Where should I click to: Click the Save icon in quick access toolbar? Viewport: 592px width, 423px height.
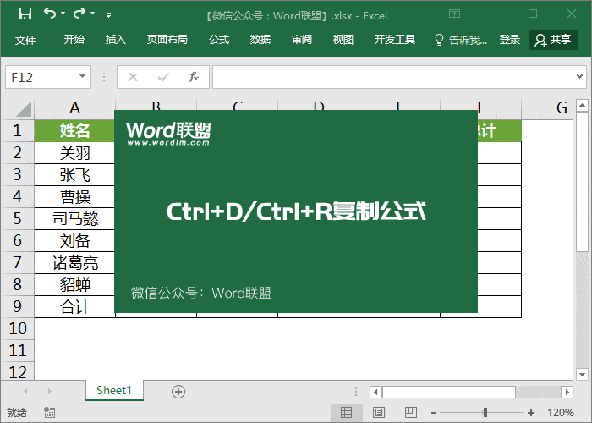pos(25,14)
